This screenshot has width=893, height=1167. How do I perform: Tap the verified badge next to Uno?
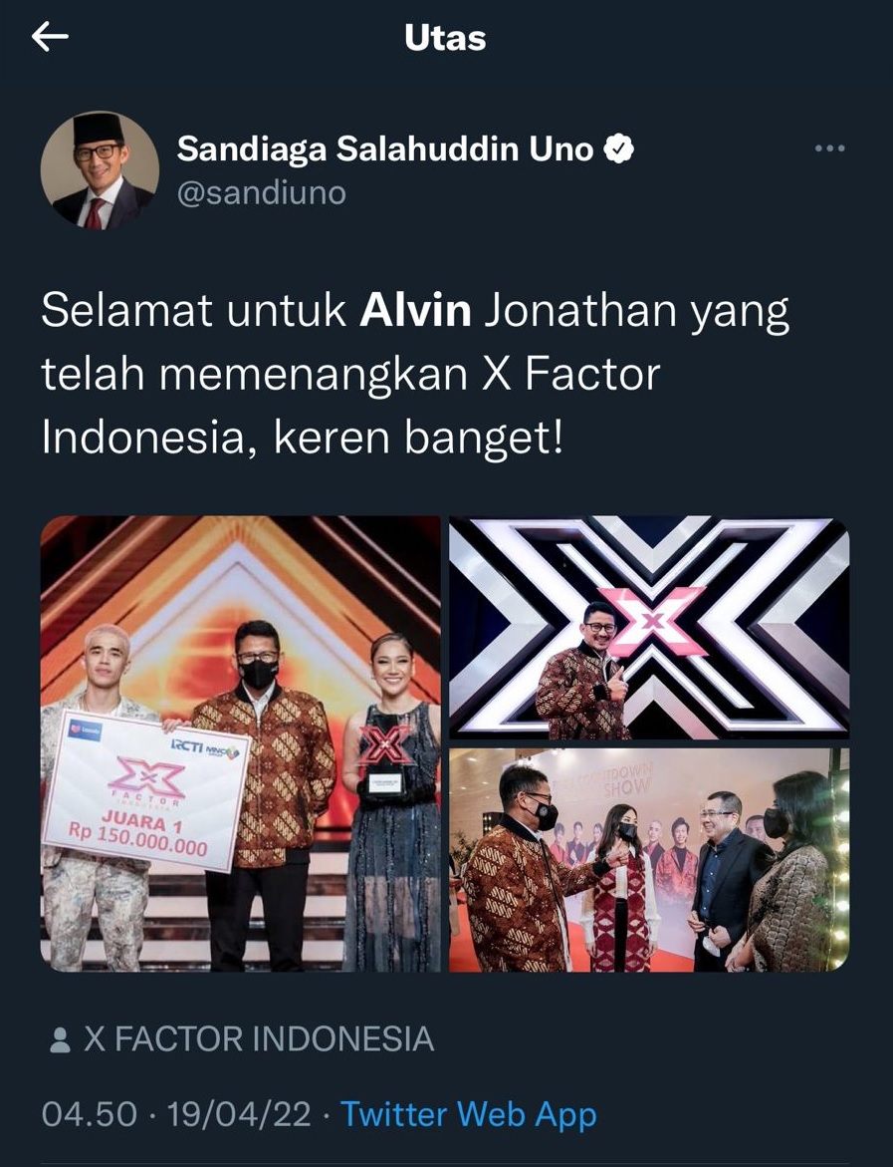coord(618,148)
